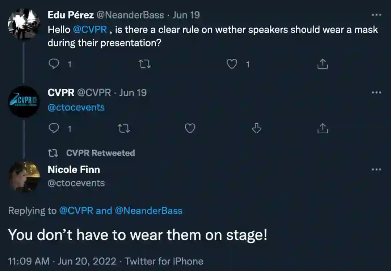The height and width of the screenshot is (271, 391).
Task: Share the CVPR reply tweet
Action: pyautogui.click(x=322, y=128)
